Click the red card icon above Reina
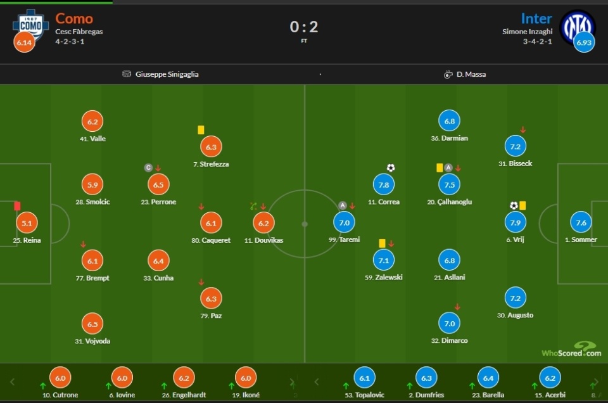Screen dimensions: 608x403 (x=17, y=205)
